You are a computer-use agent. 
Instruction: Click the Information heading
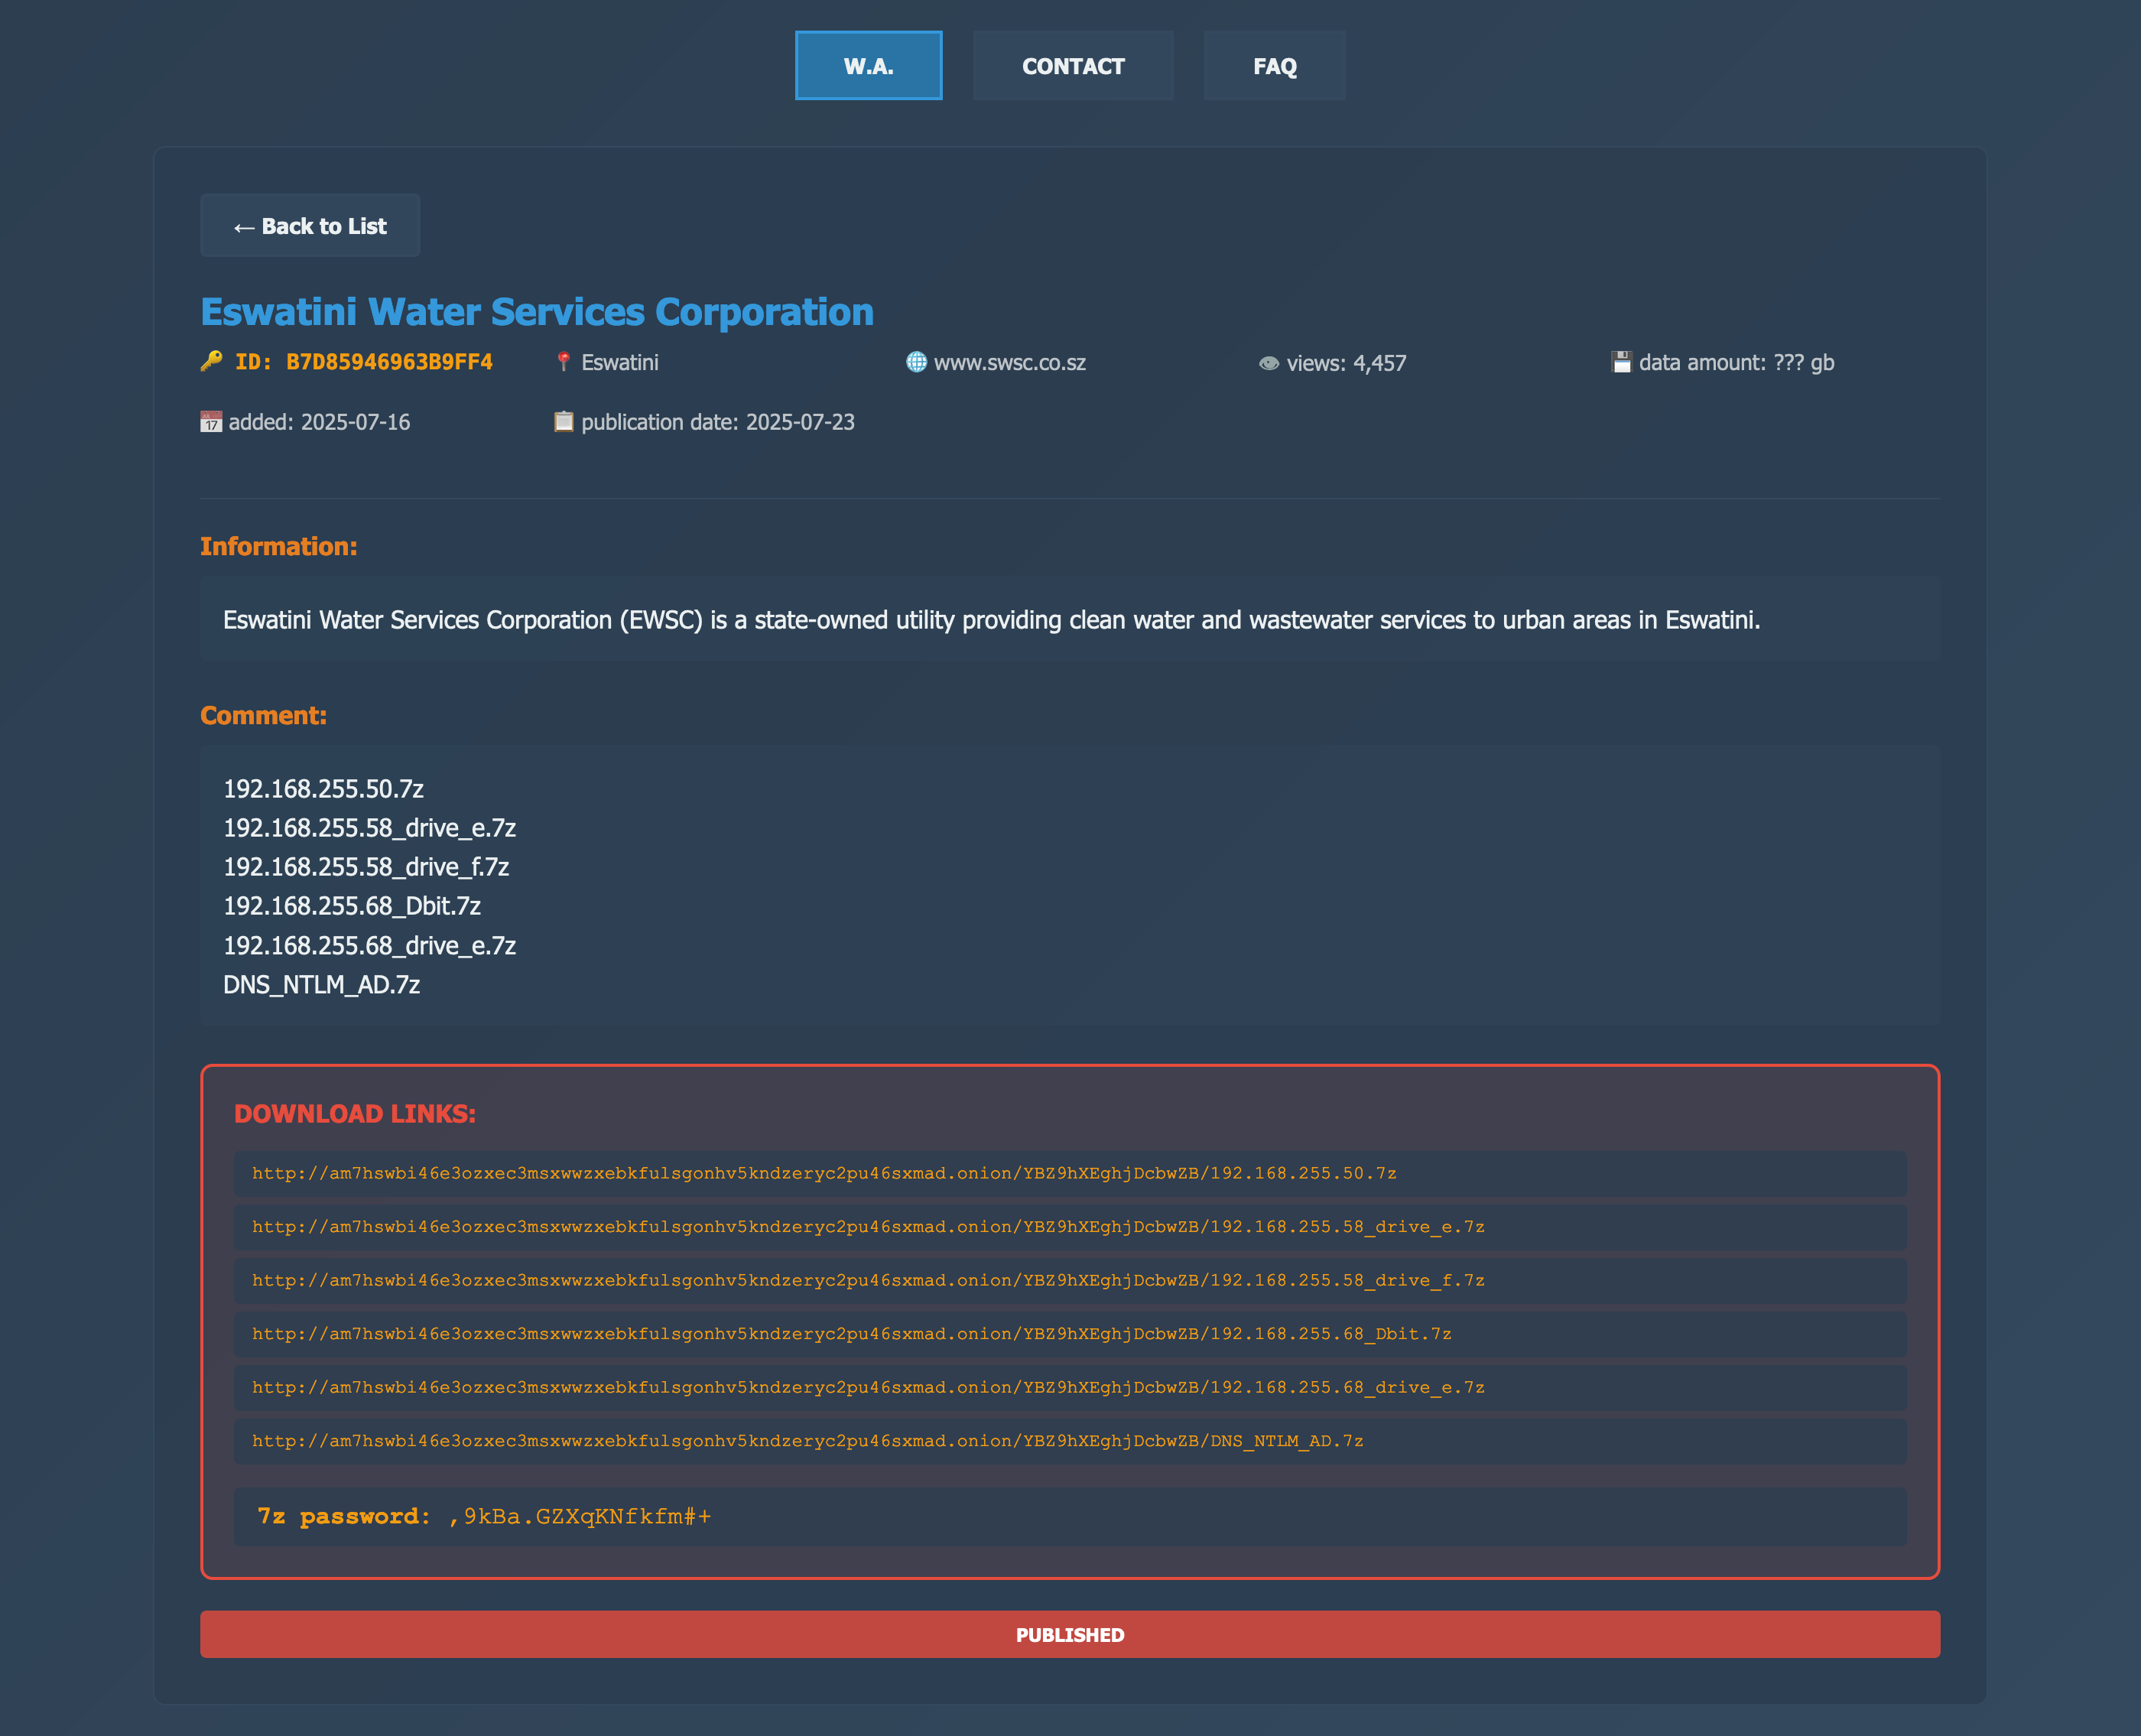(x=279, y=546)
